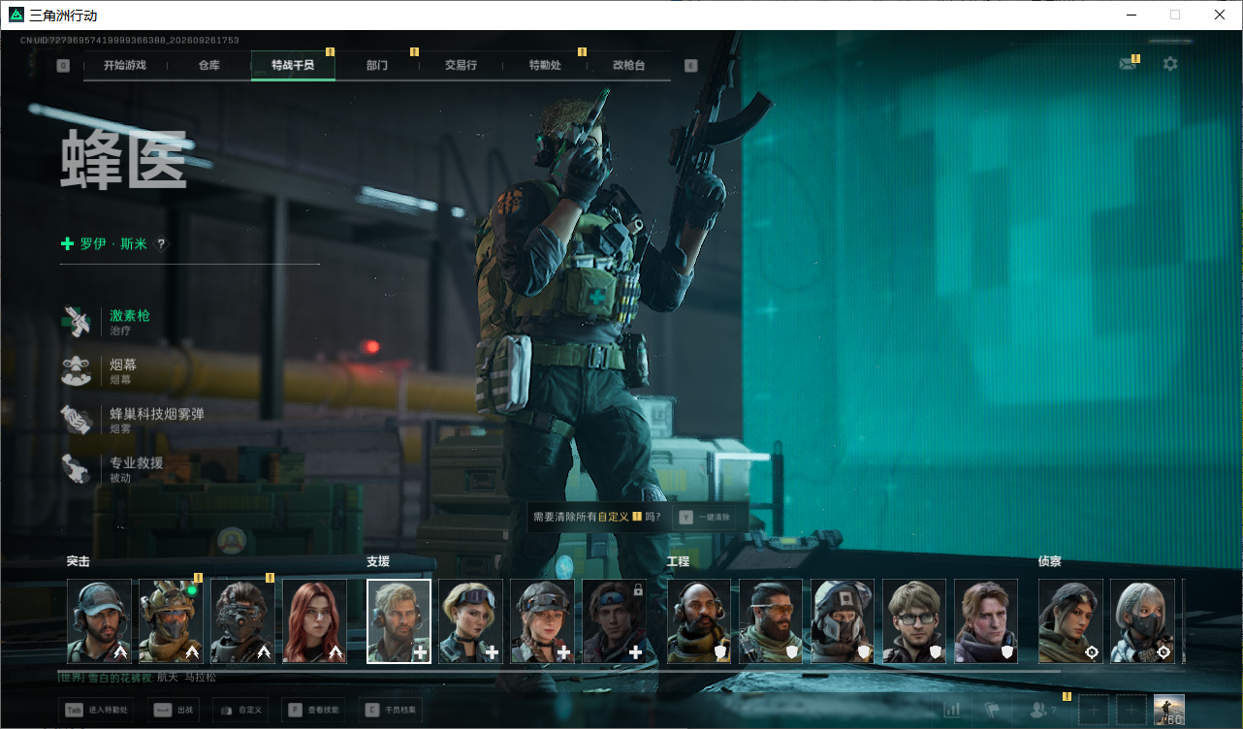
Task: Click the 侦察 class header
Action: point(1050,561)
